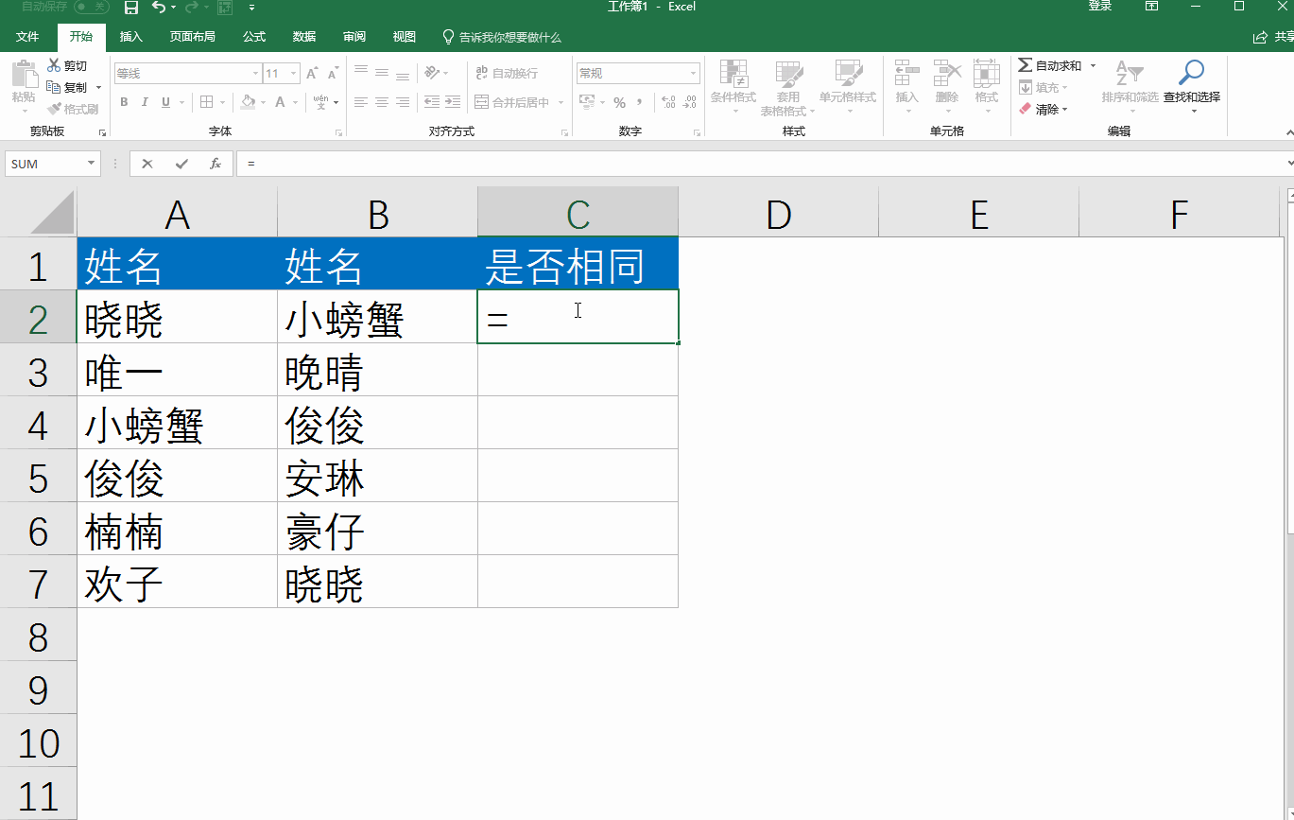The image size is (1294, 820).
Task: Select the column D header
Action: pos(778,213)
